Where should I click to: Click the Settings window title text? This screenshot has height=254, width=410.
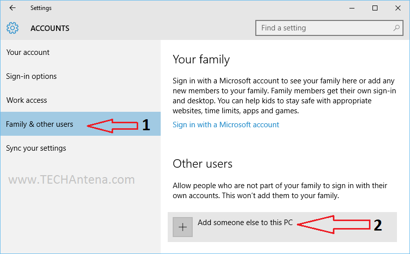tap(41, 8)
